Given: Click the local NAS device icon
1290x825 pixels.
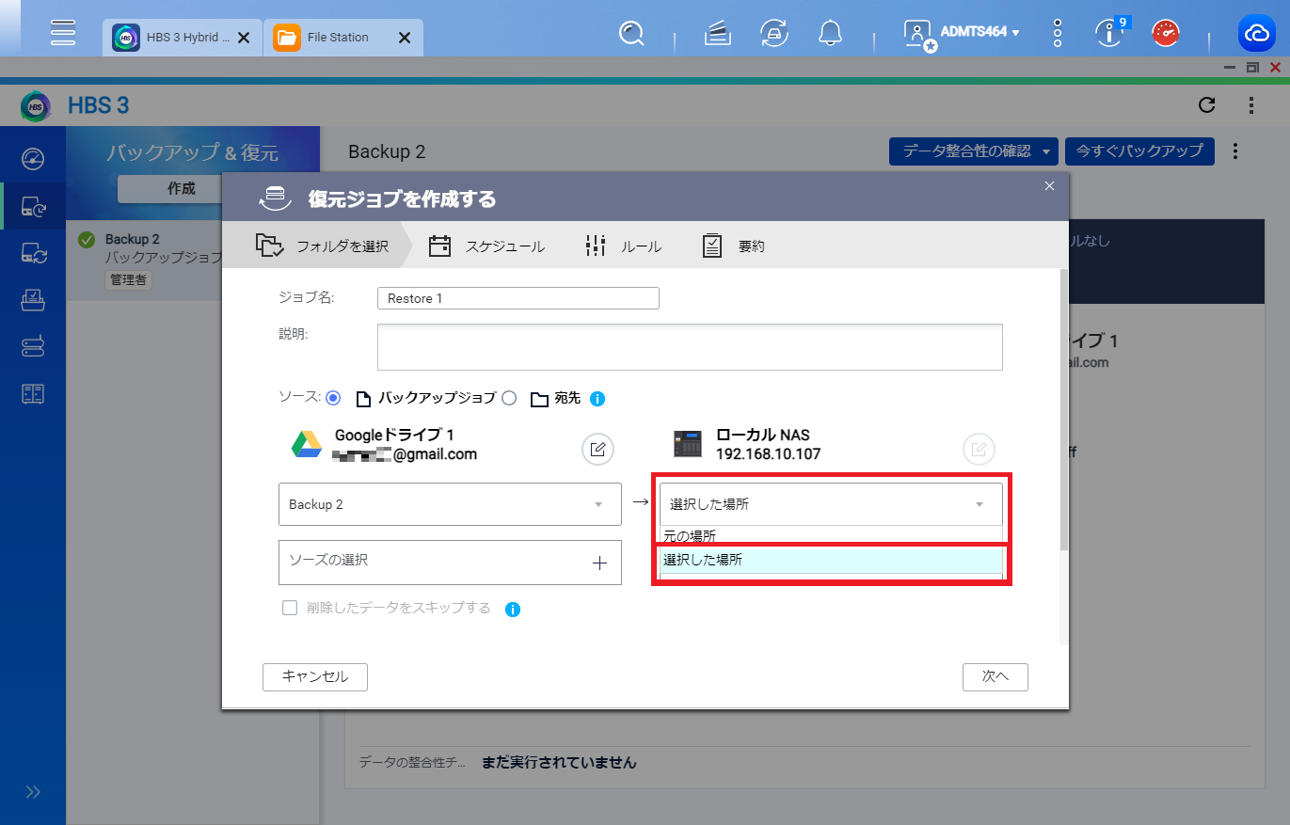Looking at the screenshot, I should pyautogui.click(x=688, y=444).
